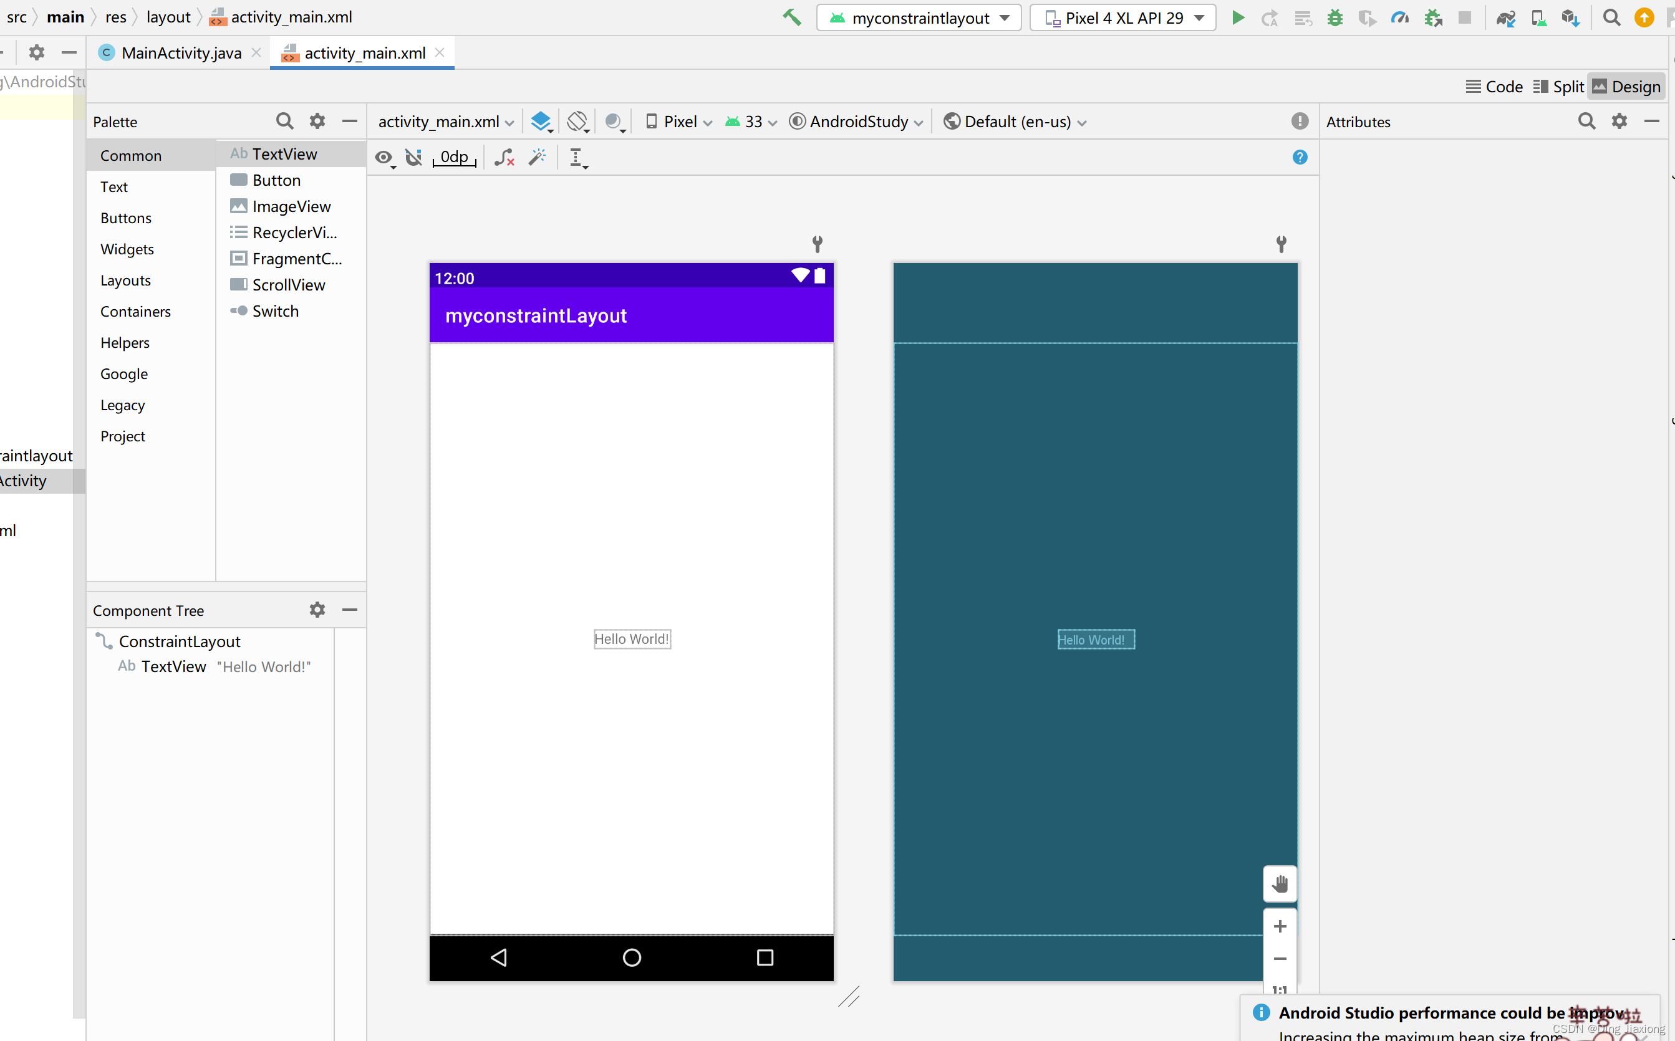Open AndroidStudy theme dropdown
Viewport: 1675px width, 1041px height.
point(856,122)
